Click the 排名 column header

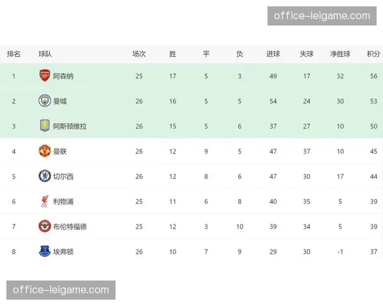(x=13, y=54)
